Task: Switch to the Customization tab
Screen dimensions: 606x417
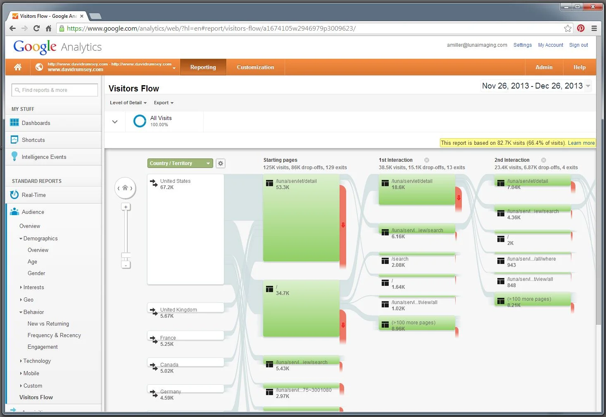Action: point(255,67)
